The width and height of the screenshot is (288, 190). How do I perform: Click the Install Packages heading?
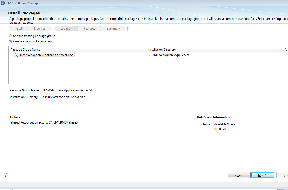click(x=24, y=13)
